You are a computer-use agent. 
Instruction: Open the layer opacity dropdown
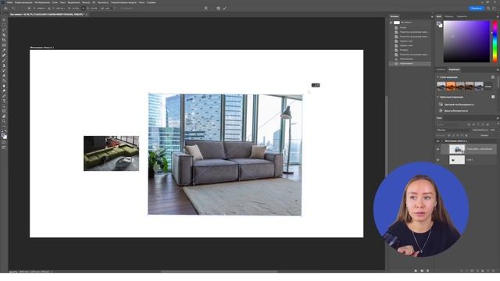point(493,130)
